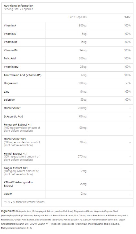136x234 pixels.
Task: Select the CoQ10 row label
Action: 8,194
